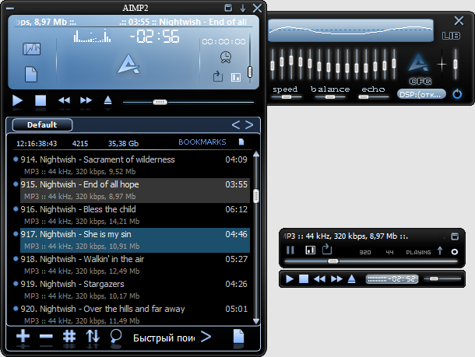Focus the Быстрый поиск quick search field
This screenshot has height=357, width=475.
click(x=164, y=338)
